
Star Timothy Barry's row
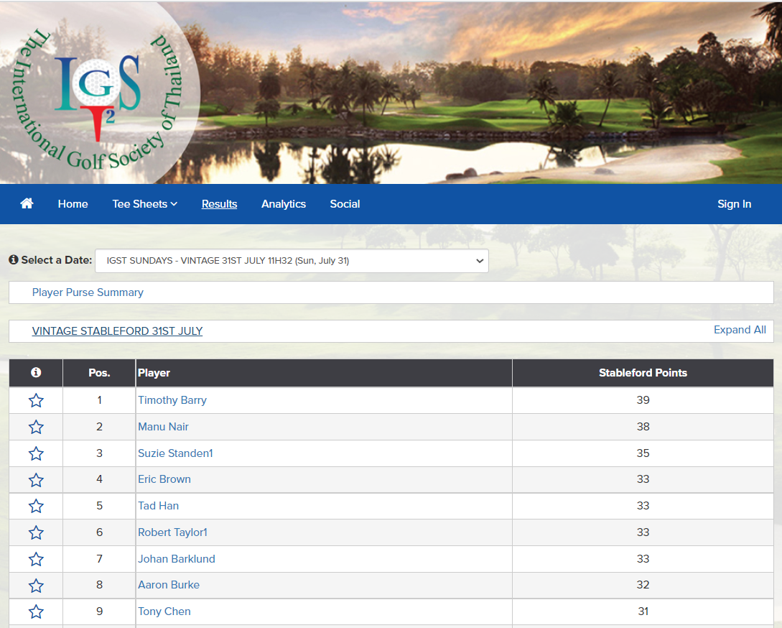36,400
